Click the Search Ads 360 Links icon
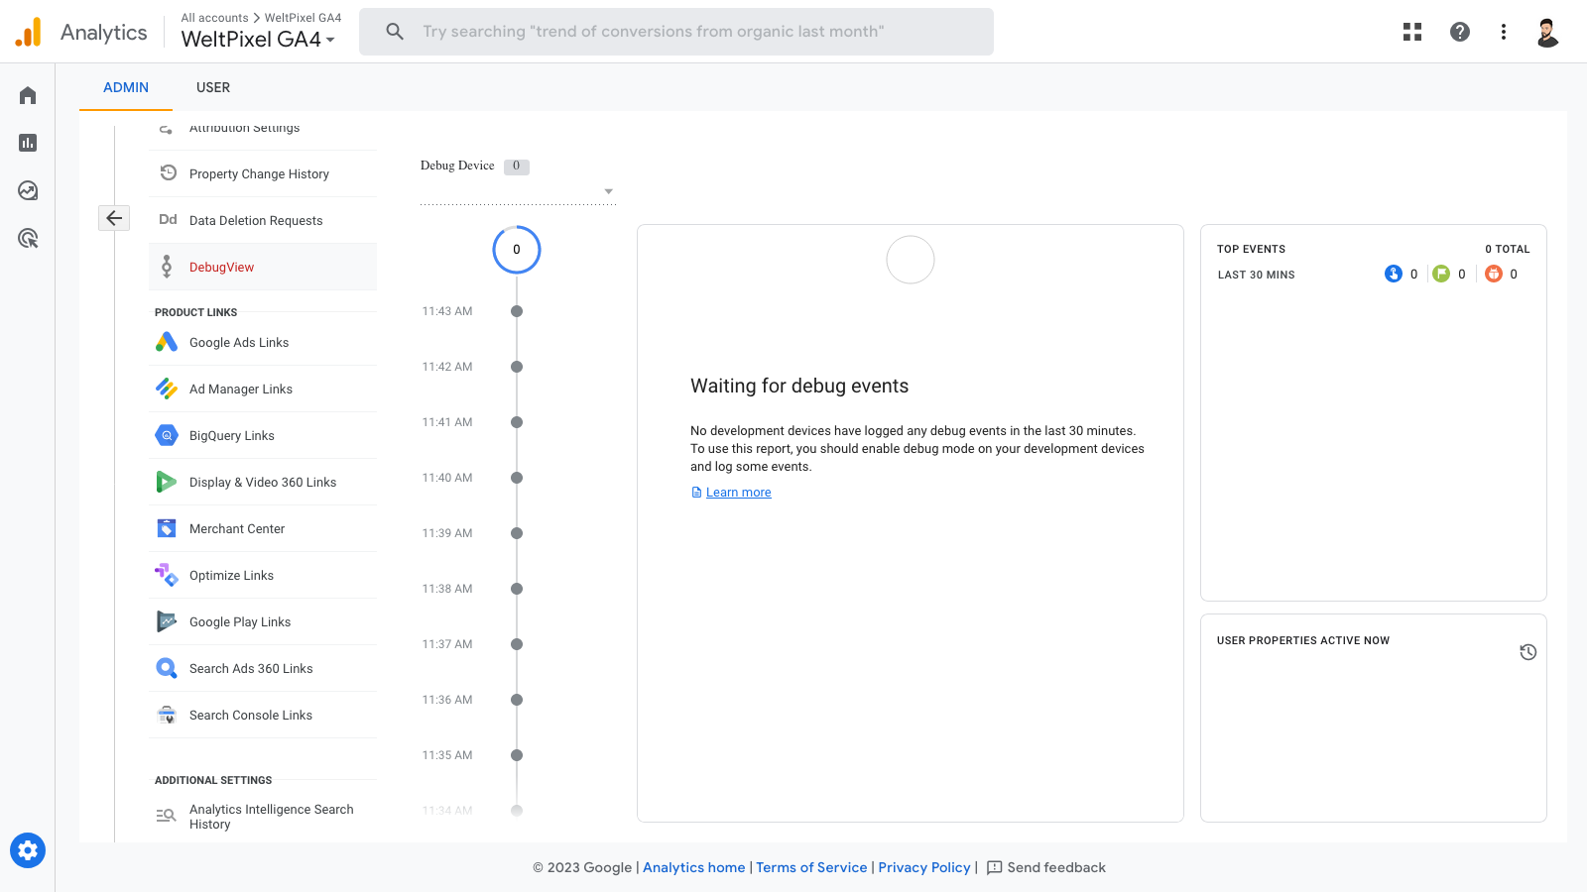Image resolution: width=1587 pixels, height=892 pixels. tap(167, 668)
